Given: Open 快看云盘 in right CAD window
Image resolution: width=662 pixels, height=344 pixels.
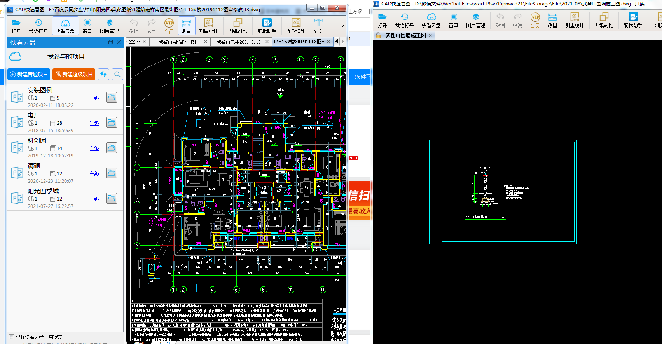Looking at the screenshot, I should tap(431, 21).
